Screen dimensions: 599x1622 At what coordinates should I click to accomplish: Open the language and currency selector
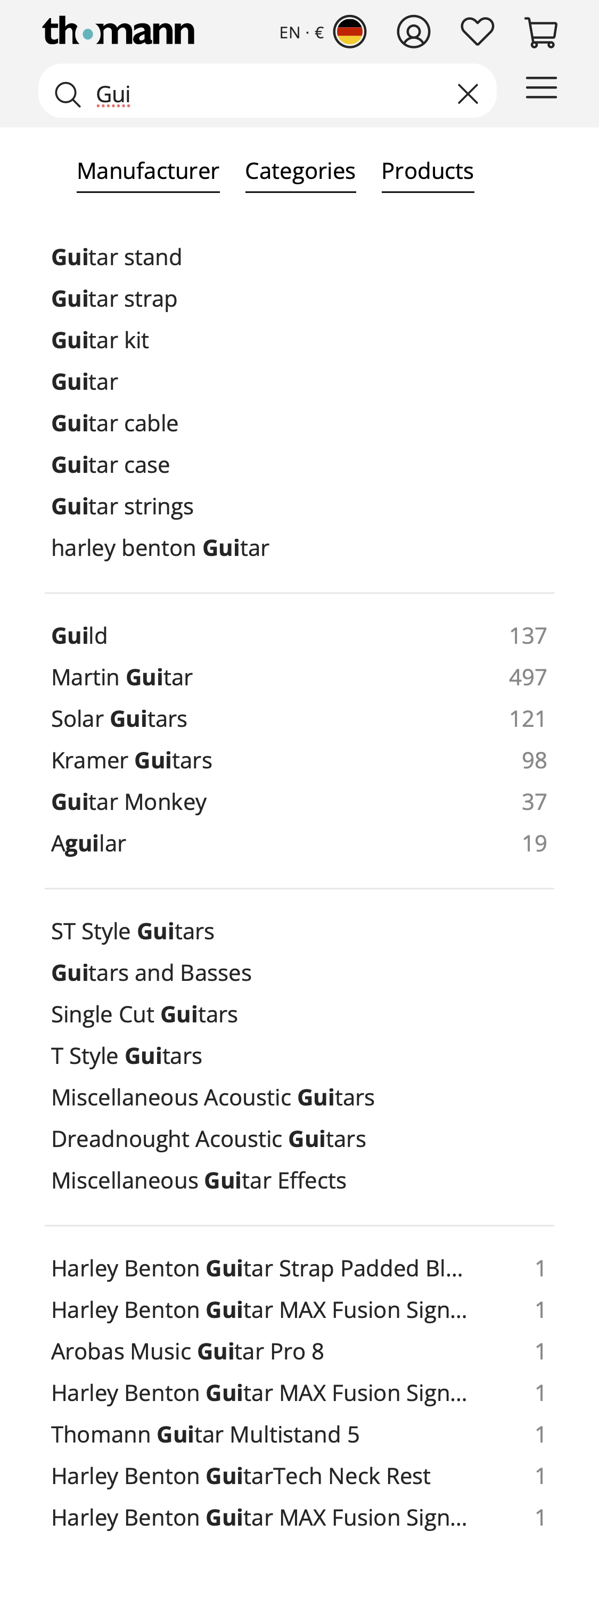point(301,32)
